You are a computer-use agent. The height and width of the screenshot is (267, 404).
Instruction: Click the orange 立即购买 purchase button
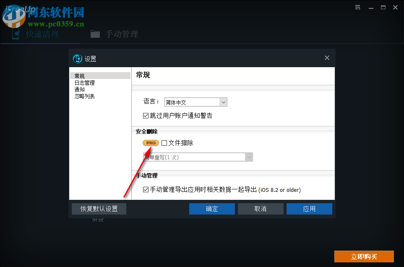364,256
